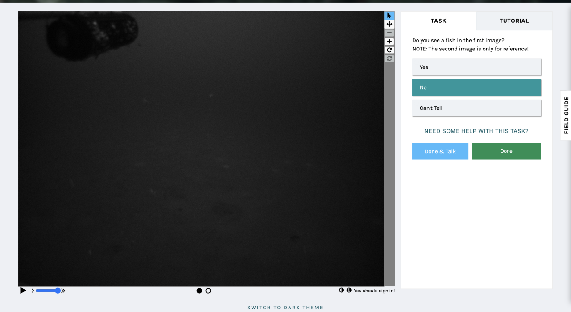571x312 pixels.
Task: Submit with Done & Talk
Action: (x=440, y=151)
